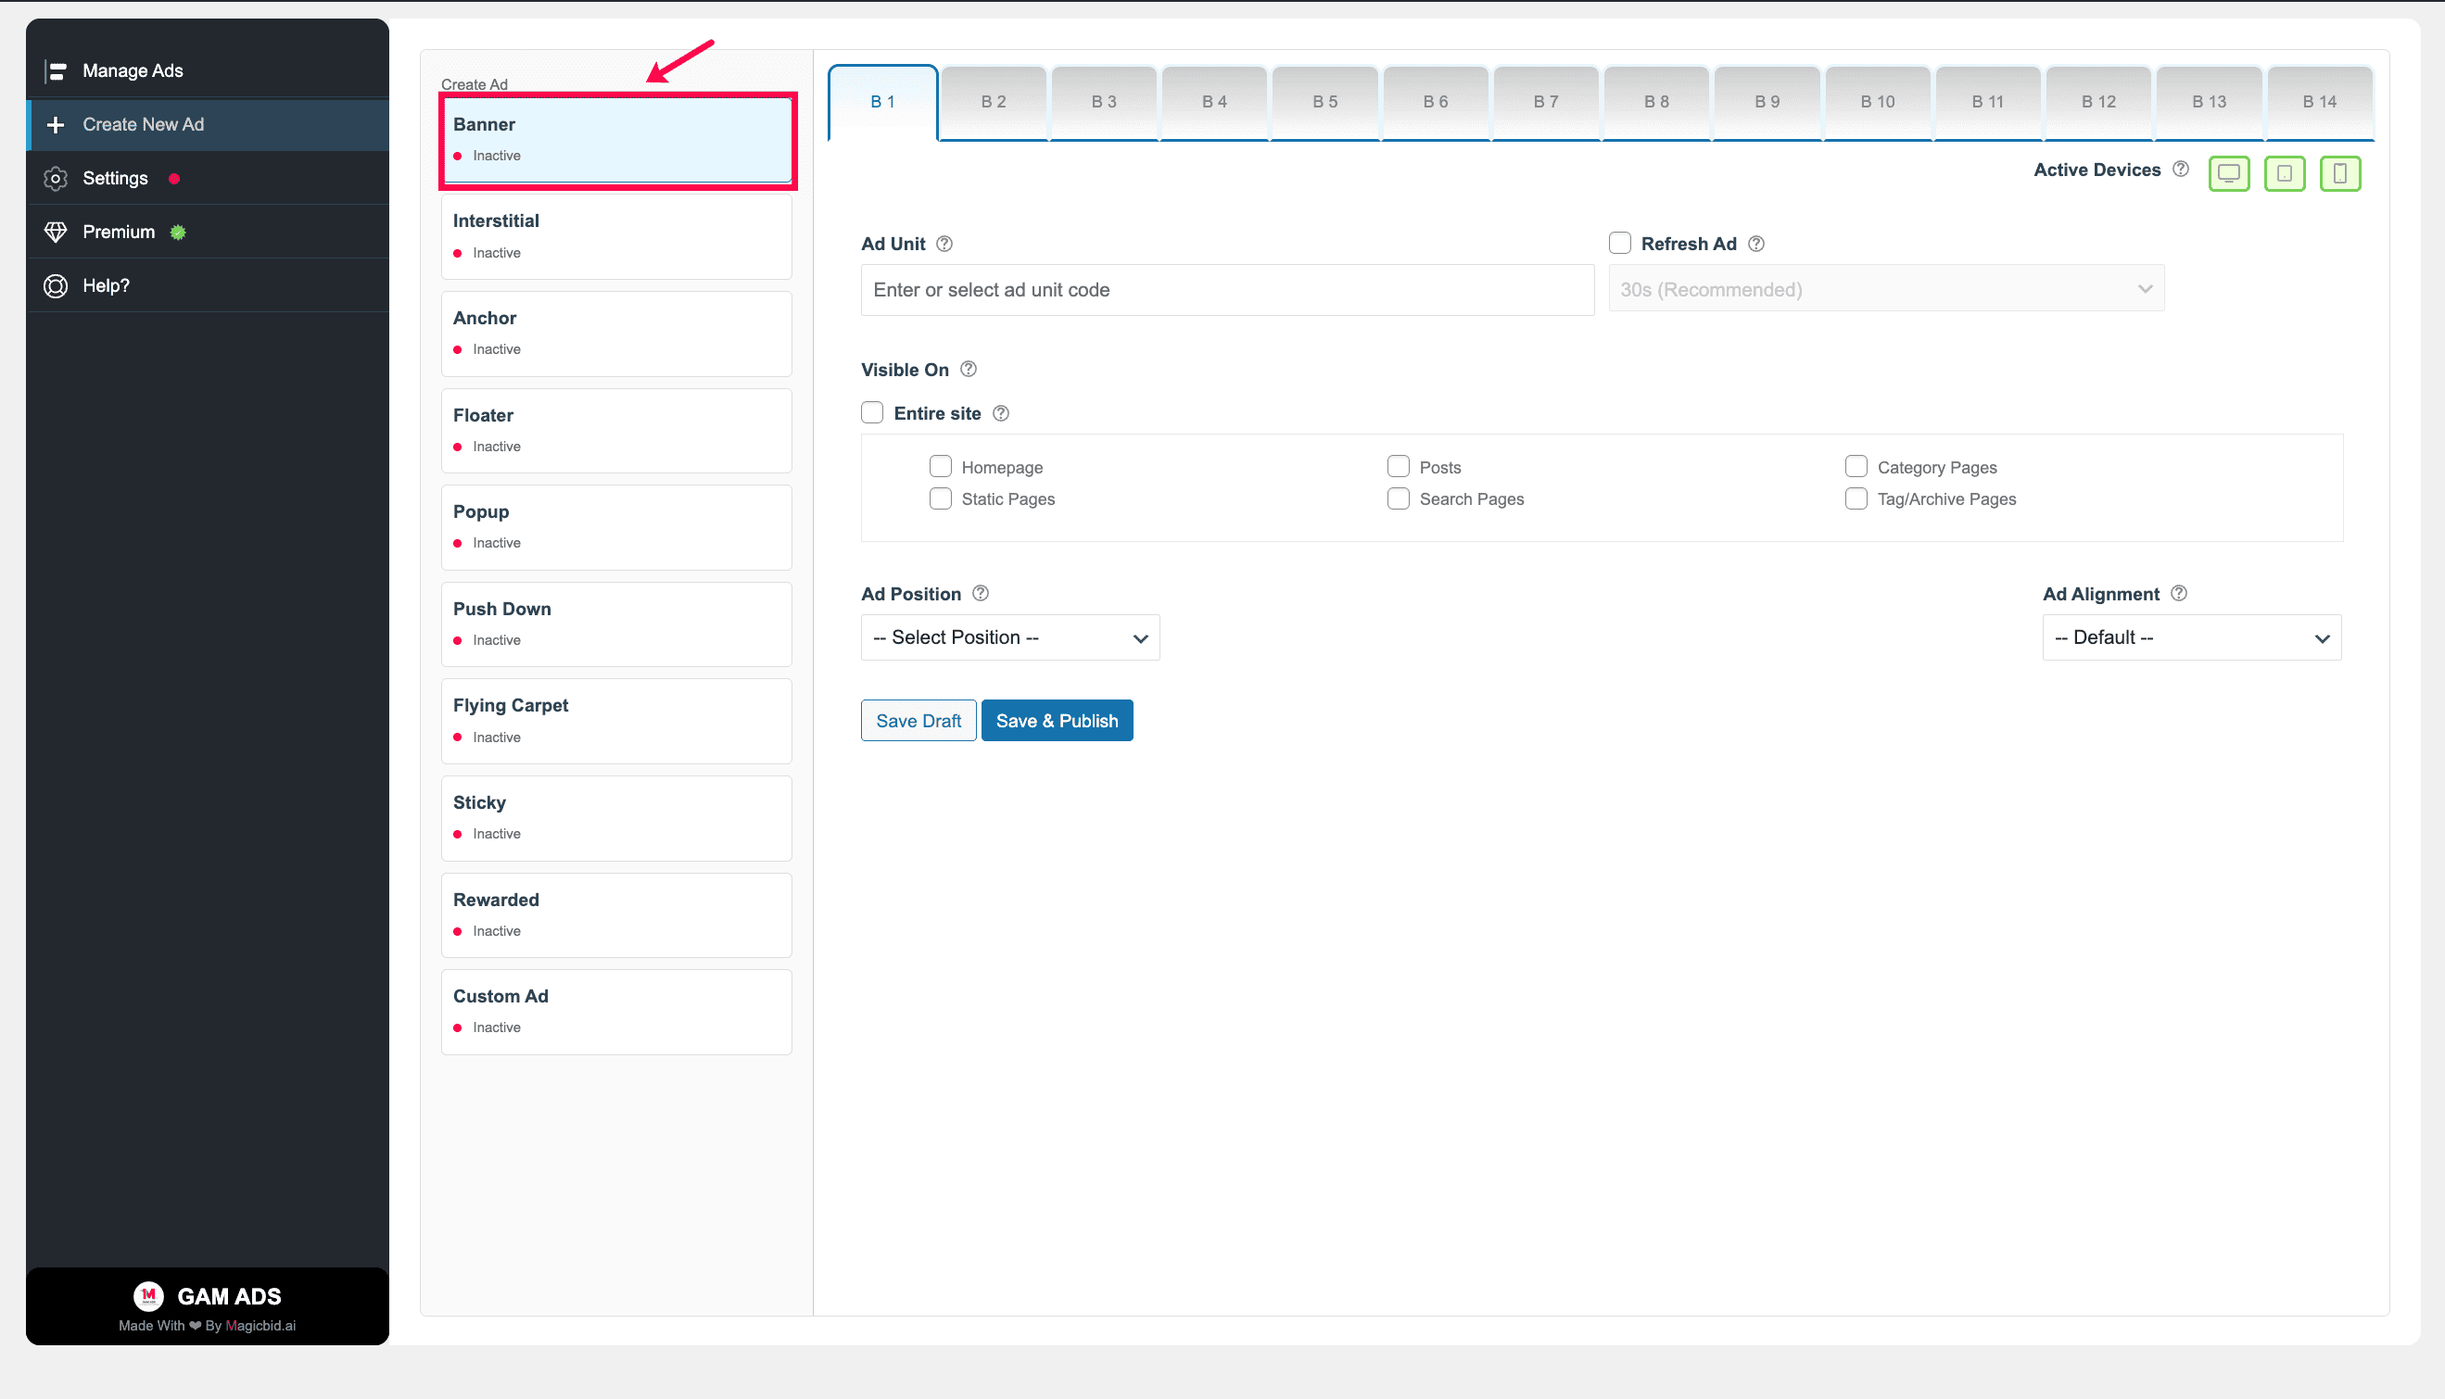Select the desktop device icon
Screen dimensions: 2445x1399
[x=2229, y=173]
